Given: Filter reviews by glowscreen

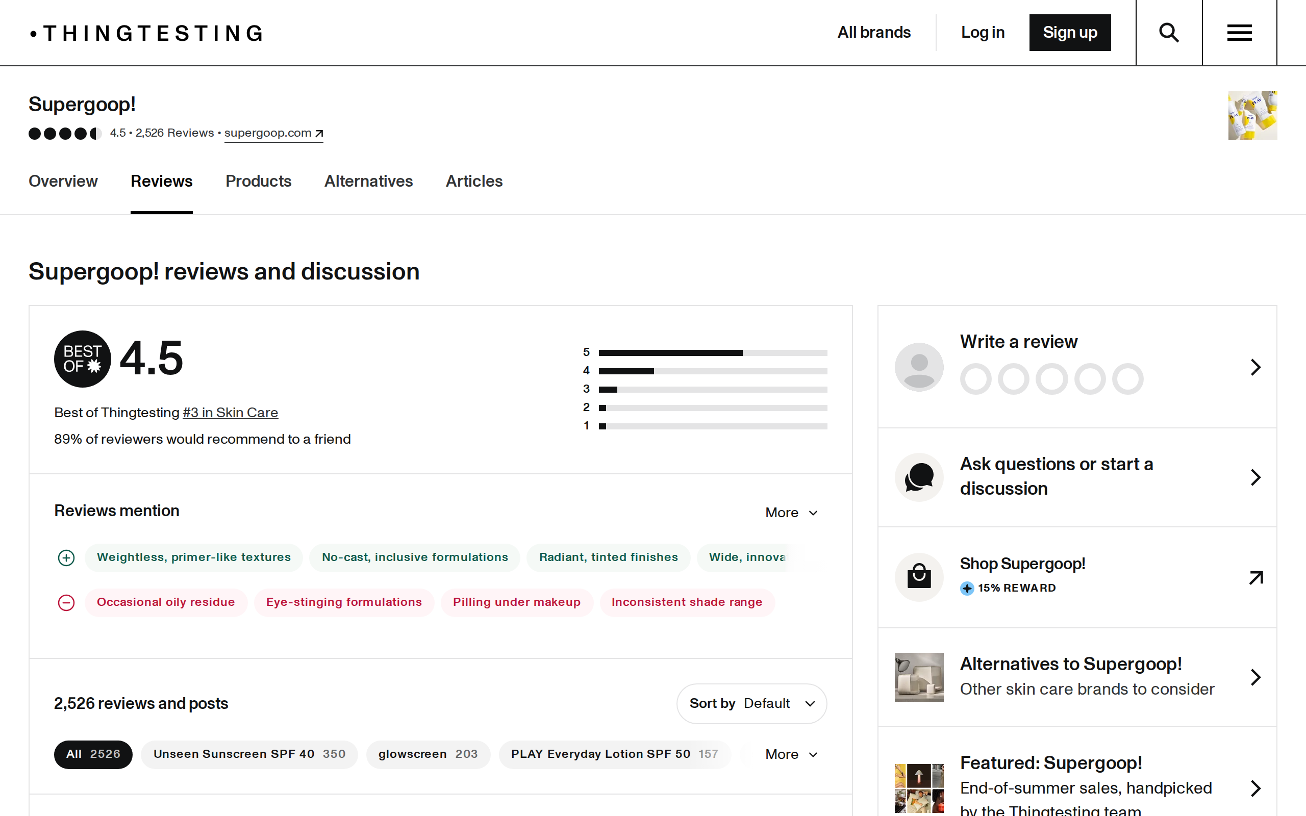Looking at the screenshot, I should click(428, 754).
